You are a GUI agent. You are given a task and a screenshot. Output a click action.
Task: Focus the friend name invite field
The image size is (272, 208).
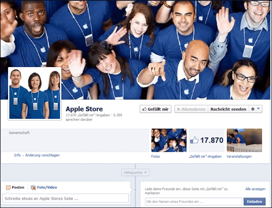[193, 202]
